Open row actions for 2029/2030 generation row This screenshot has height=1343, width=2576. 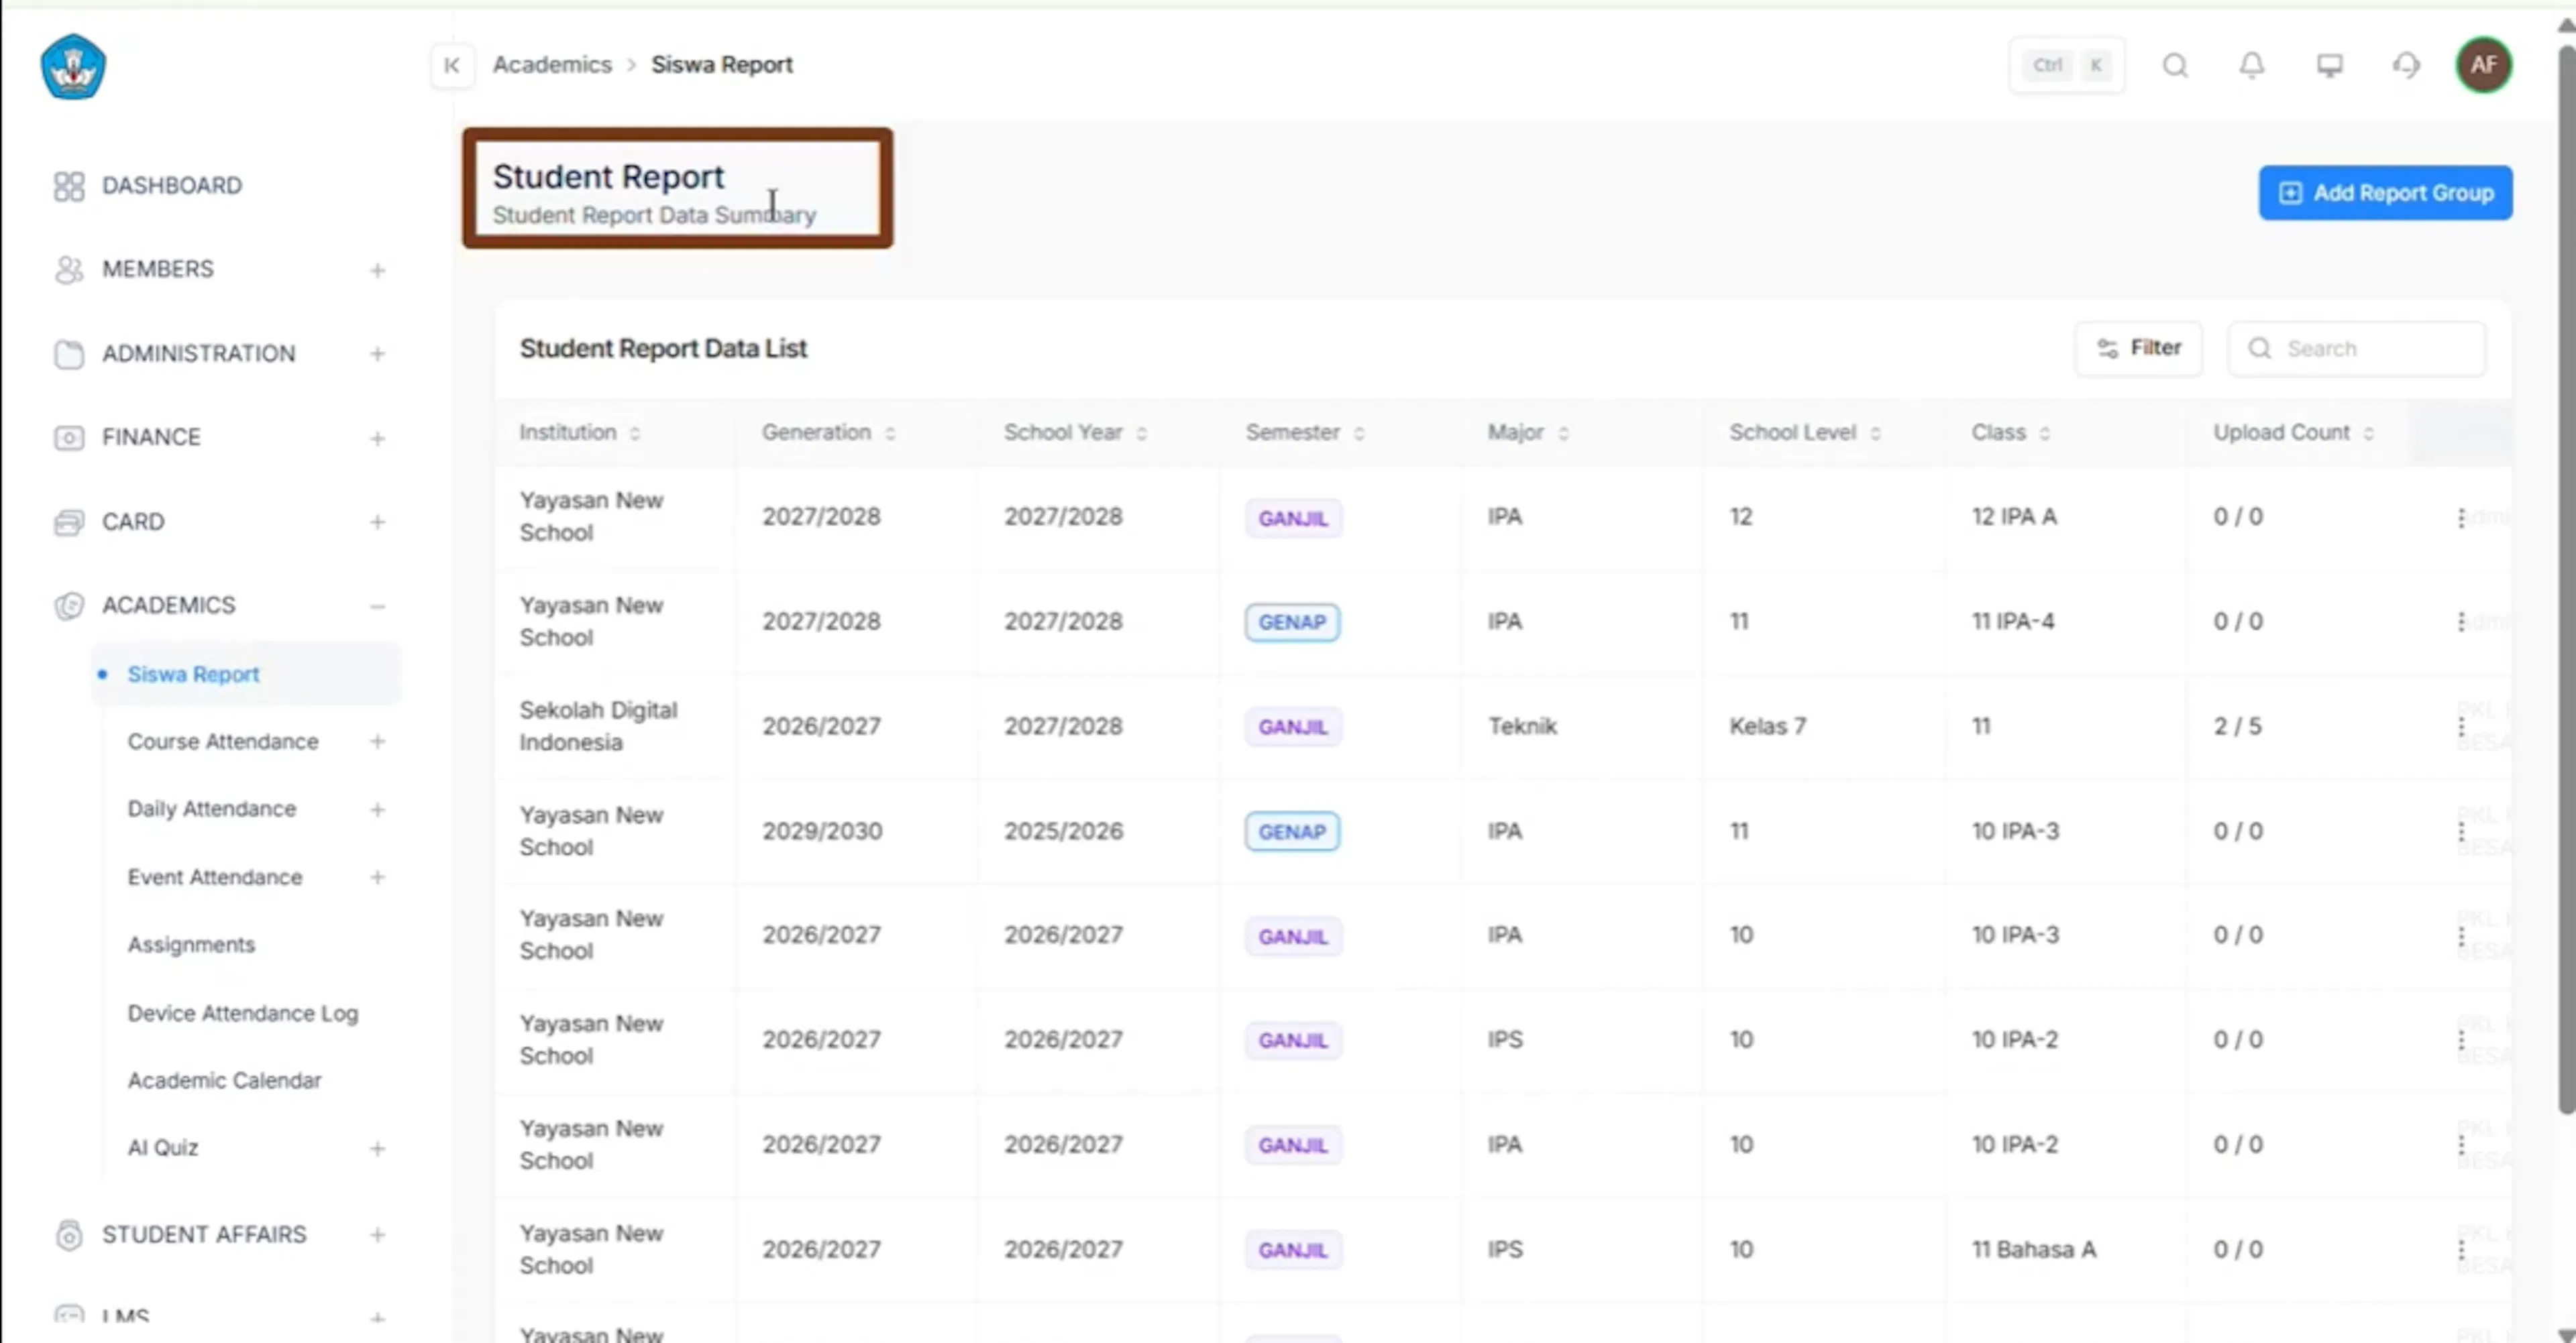[2461, 831]
